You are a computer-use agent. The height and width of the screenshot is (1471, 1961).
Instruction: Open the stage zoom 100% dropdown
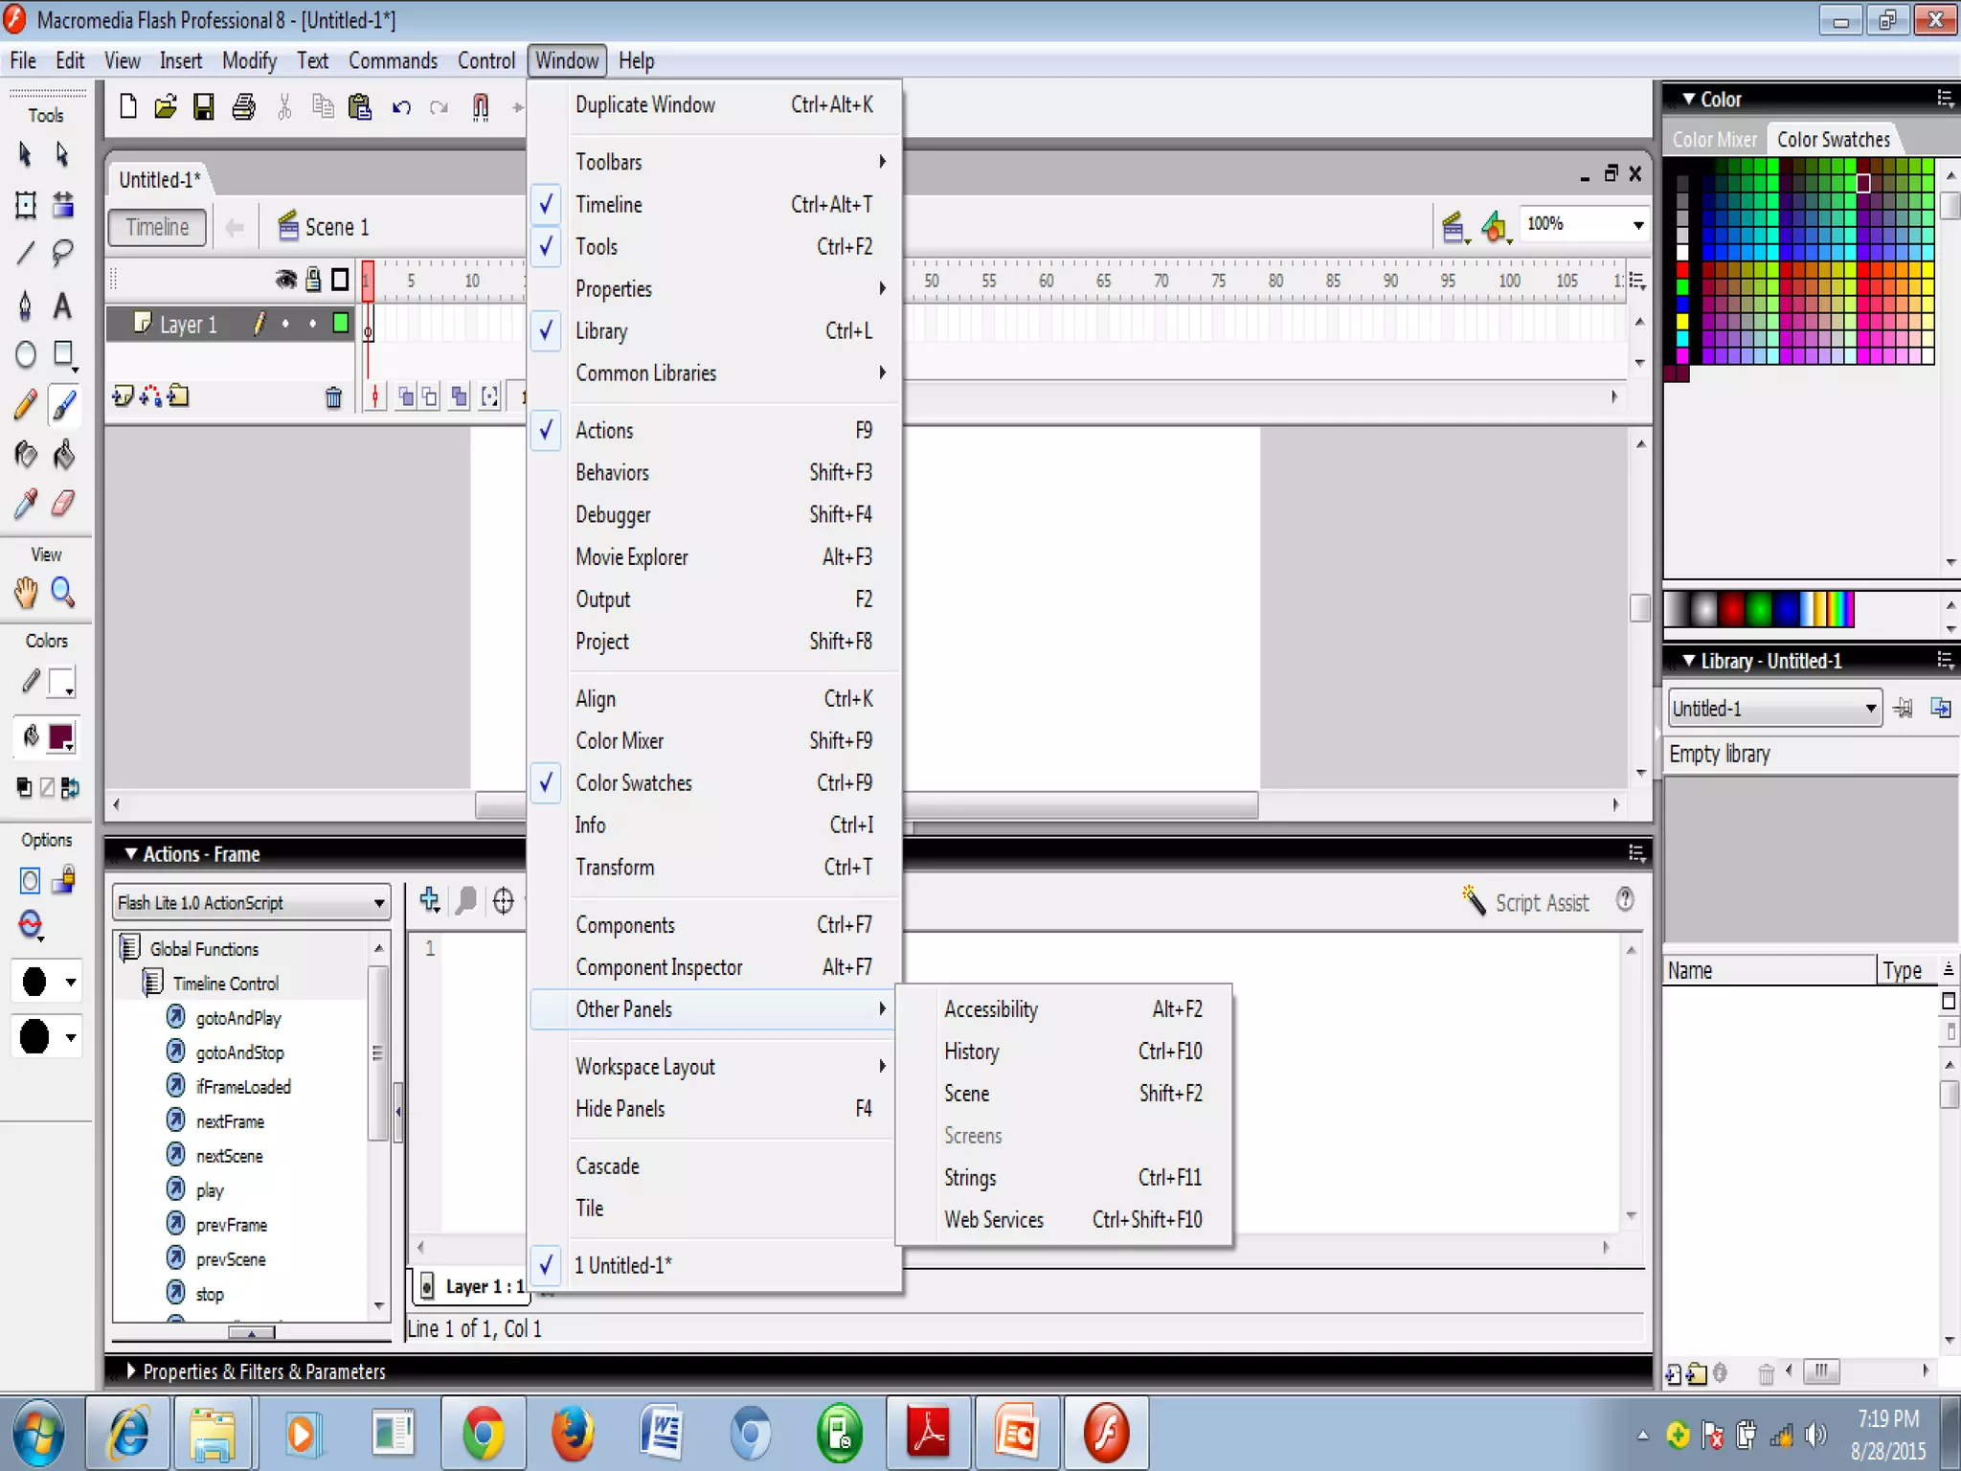[1638, 225]
